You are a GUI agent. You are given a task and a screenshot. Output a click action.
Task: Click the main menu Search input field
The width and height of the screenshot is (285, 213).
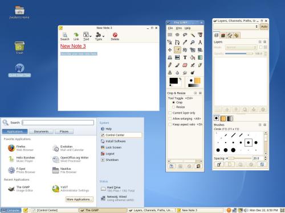[58, 123]
